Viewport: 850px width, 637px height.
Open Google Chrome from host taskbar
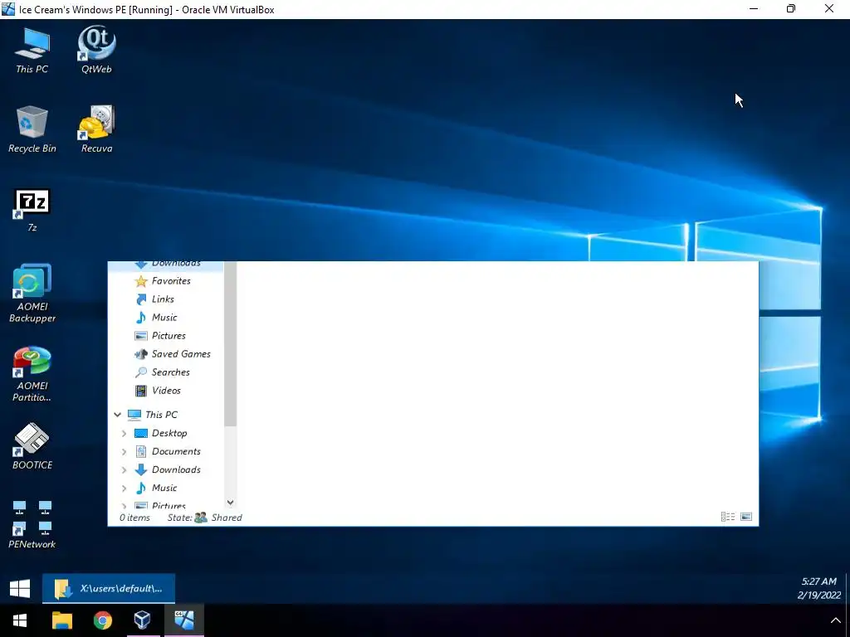coord(102,620)
